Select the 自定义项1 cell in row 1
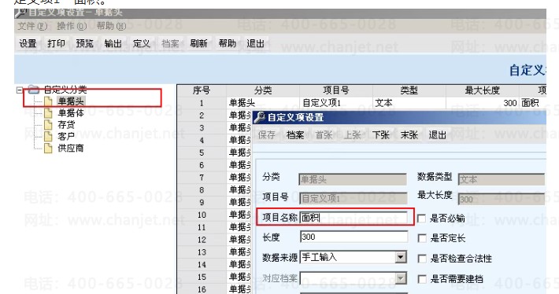 point(336,103)
